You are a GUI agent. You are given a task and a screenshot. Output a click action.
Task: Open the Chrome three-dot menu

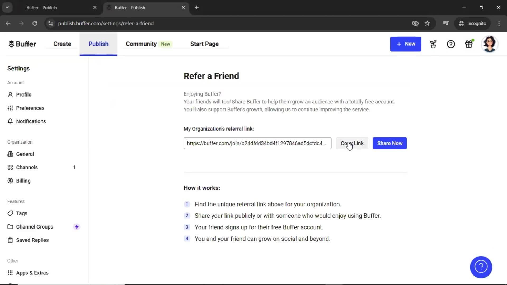(499, 23)
